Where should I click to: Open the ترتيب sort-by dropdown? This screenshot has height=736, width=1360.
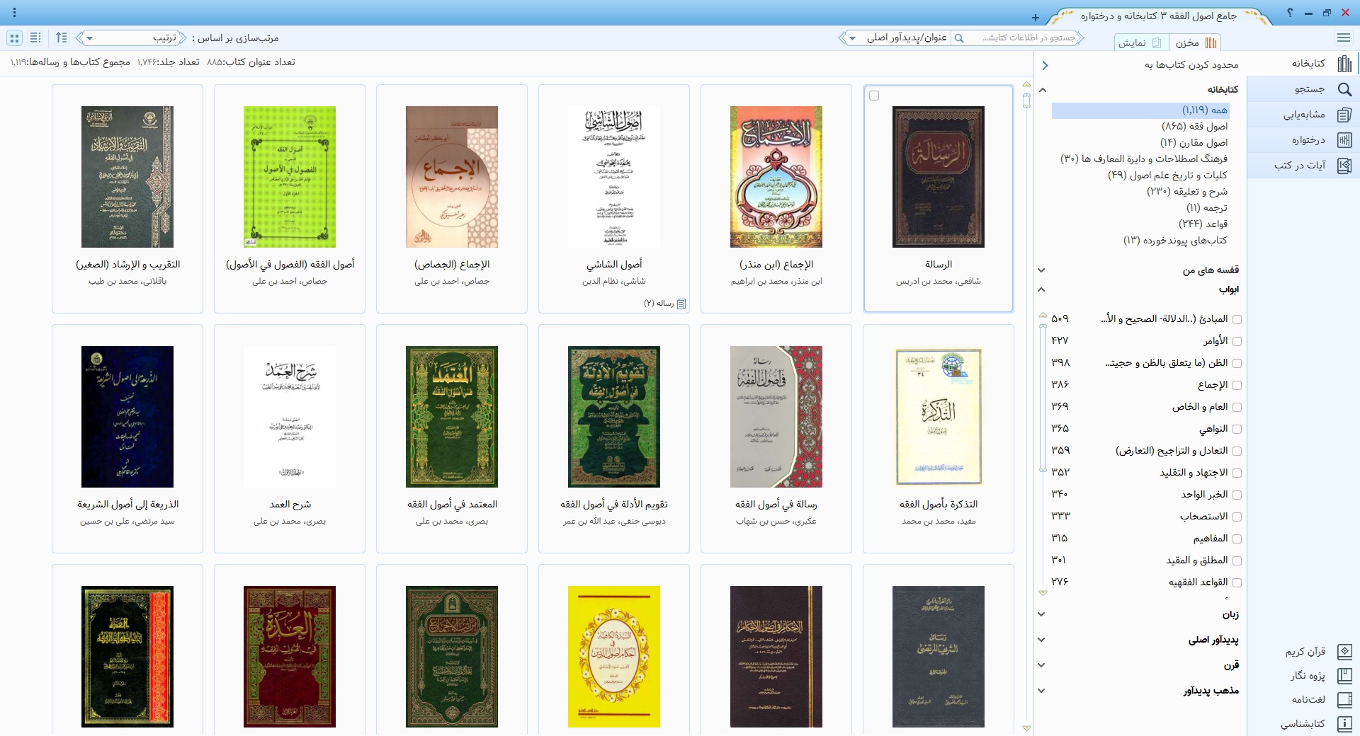[131, 38]
